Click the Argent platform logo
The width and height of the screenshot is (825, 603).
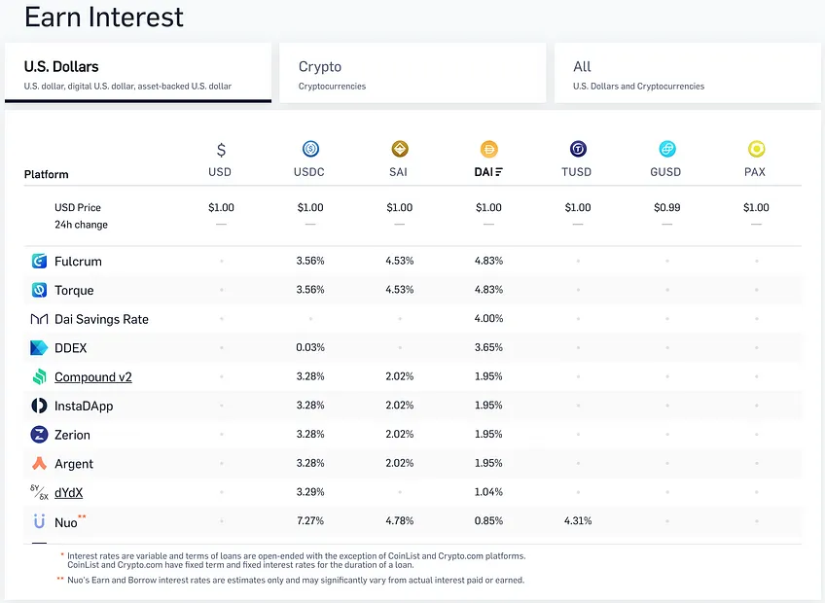39,464
